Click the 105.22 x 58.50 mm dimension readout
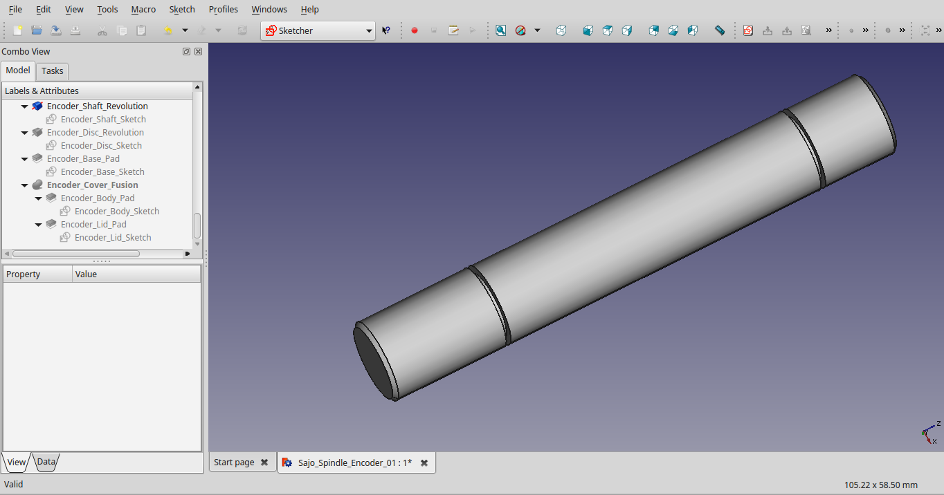Image resolution: width=944 pixels, height=495 pixels. click(881, 485)
